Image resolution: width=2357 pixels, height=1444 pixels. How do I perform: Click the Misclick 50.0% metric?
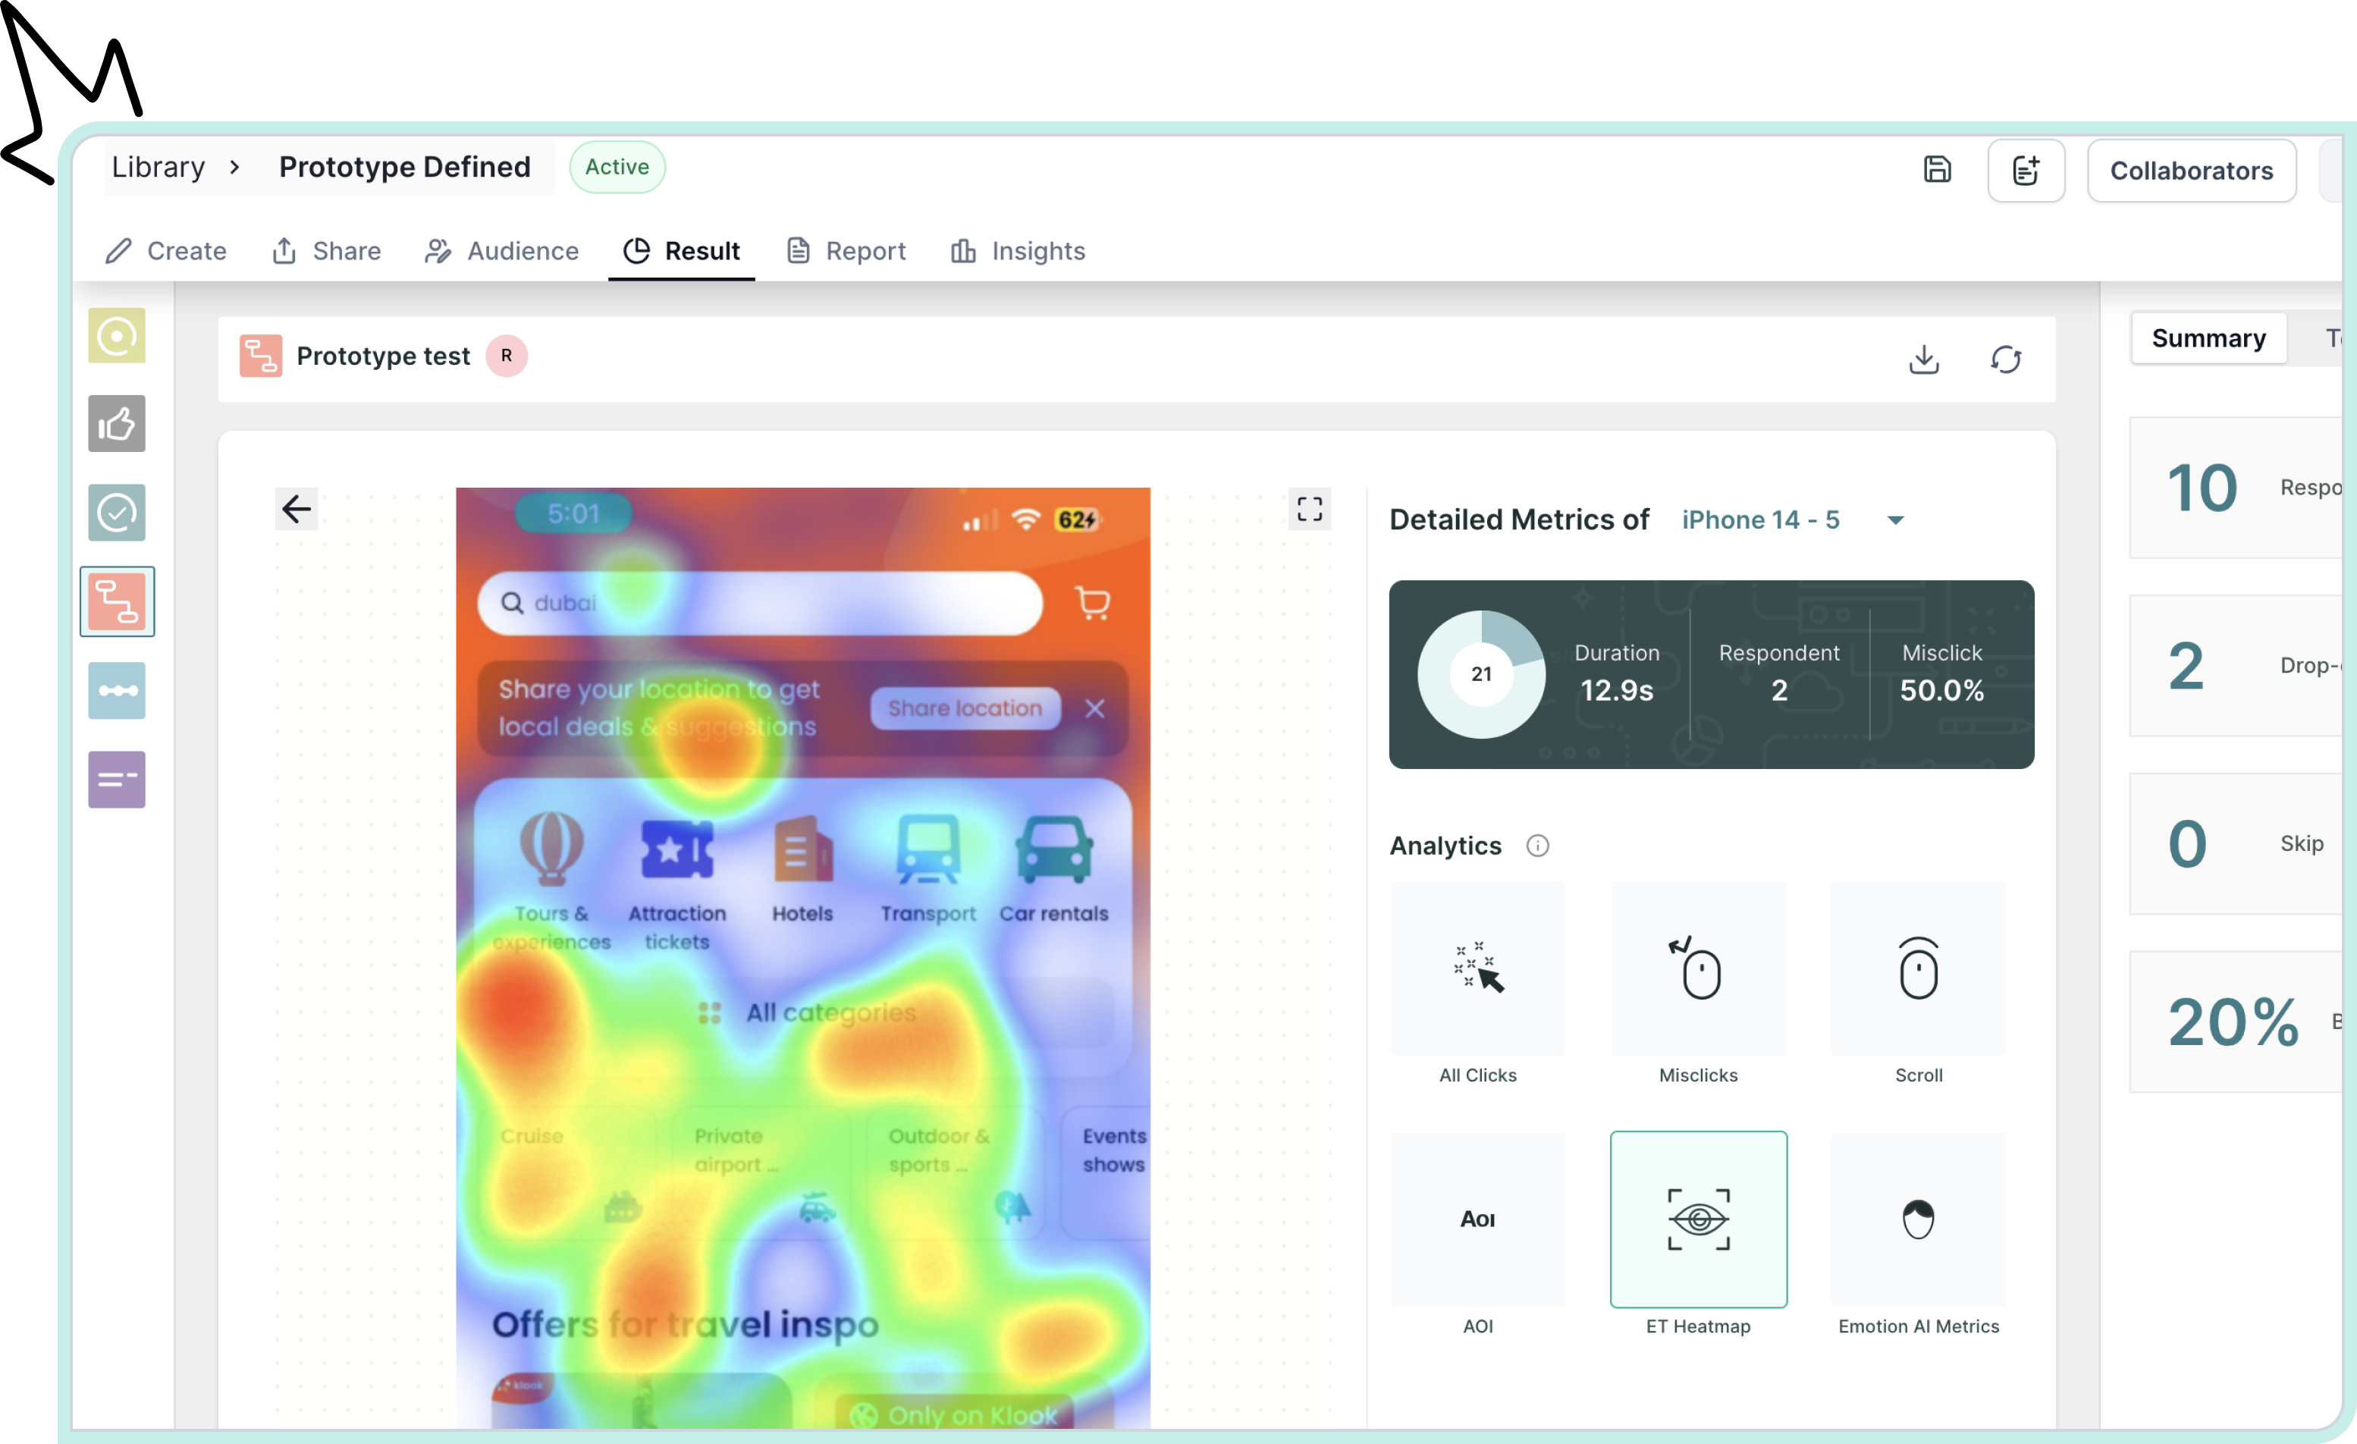point(1942,673)
